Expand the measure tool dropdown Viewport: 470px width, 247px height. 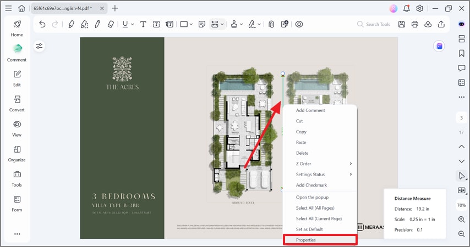tap(222, 25)
